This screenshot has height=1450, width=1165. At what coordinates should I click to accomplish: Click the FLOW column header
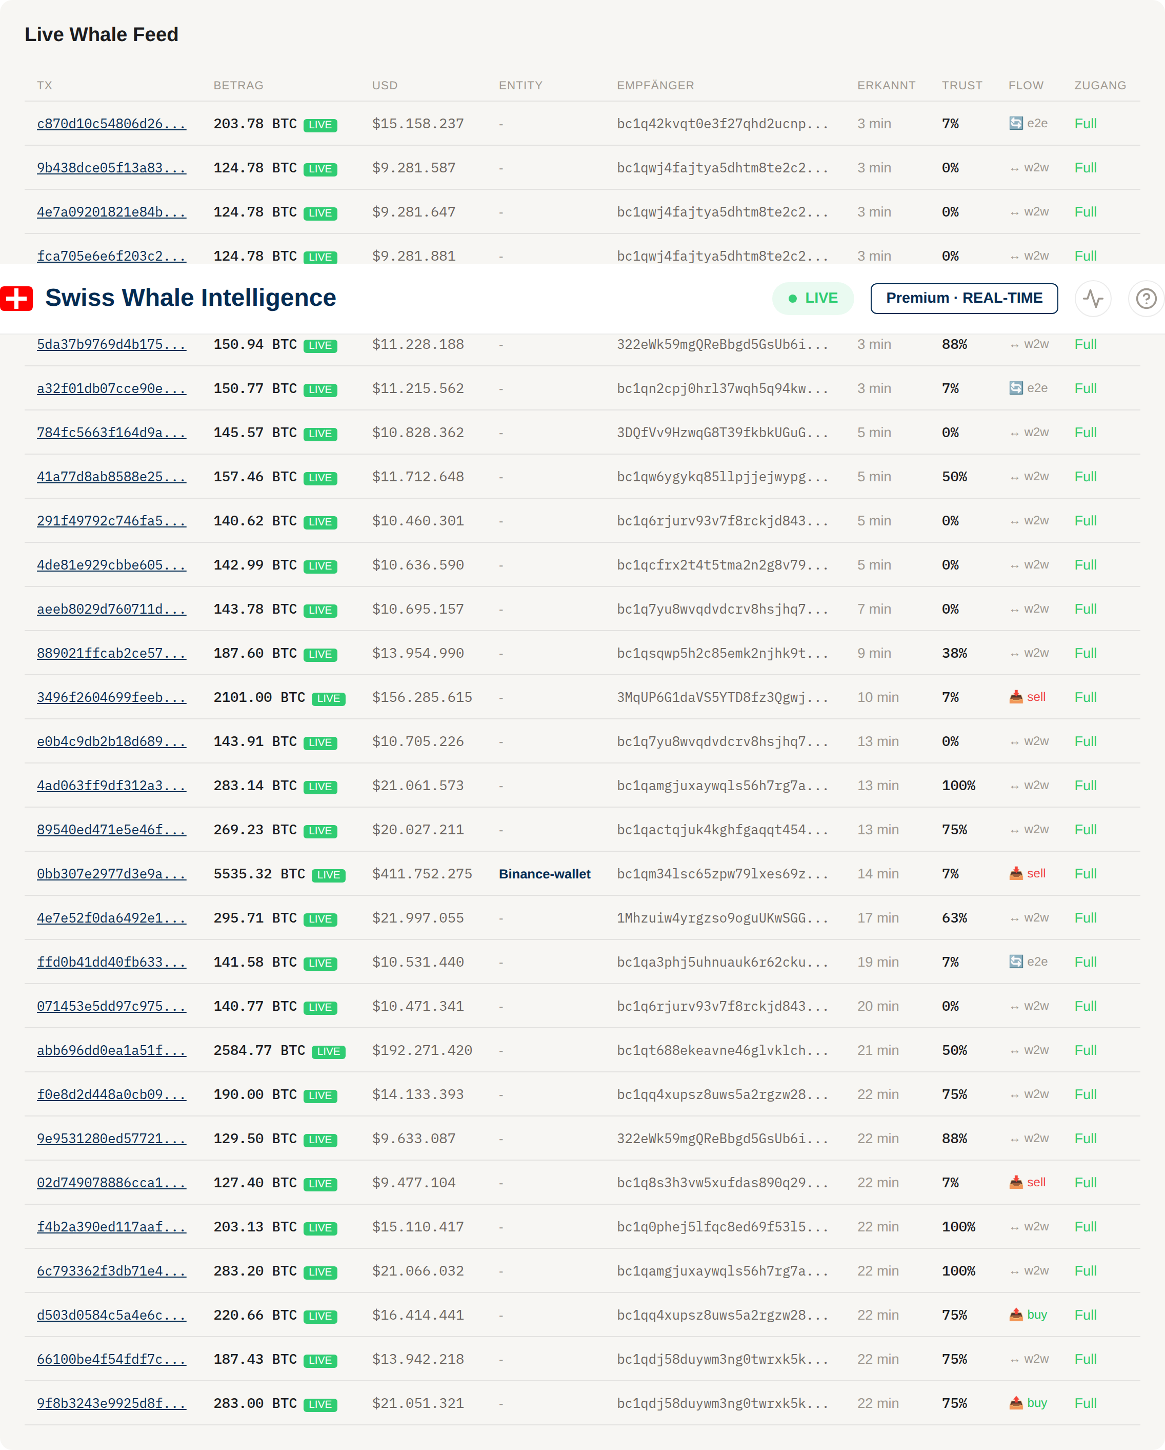pos(1027,85)
